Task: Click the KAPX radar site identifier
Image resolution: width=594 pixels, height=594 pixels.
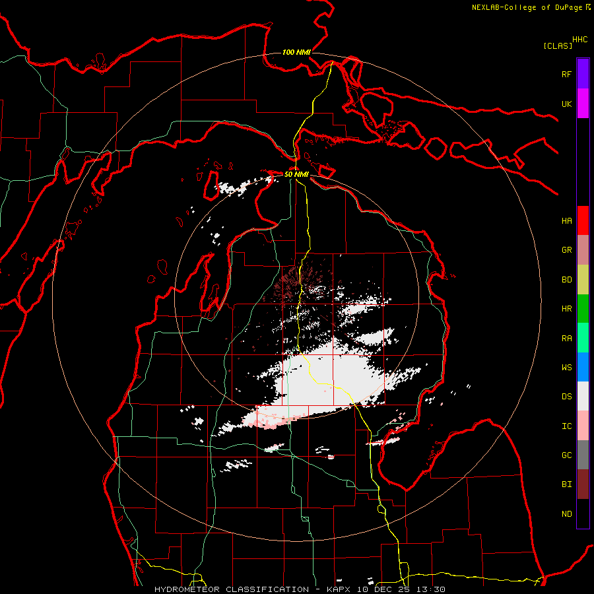Action: (339, 589)
